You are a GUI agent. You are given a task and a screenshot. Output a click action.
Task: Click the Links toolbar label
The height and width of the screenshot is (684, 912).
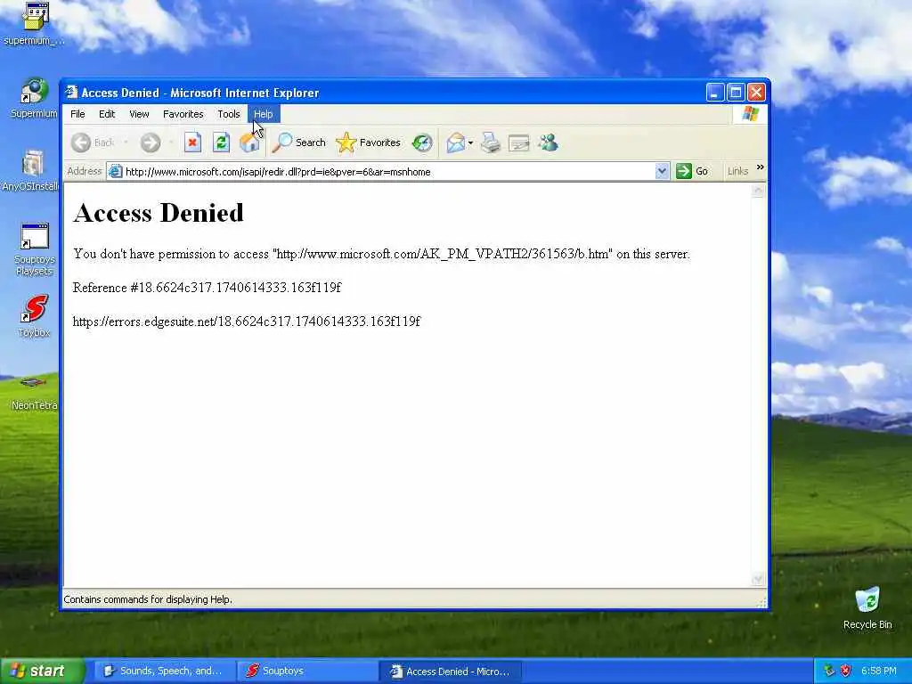pyautogui.click(x=737, y=171)
